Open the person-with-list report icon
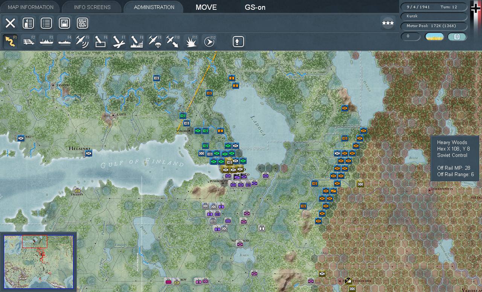 (28, 23)
